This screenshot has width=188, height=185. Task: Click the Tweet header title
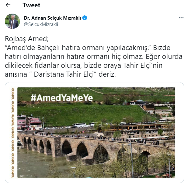click(31, 5)
